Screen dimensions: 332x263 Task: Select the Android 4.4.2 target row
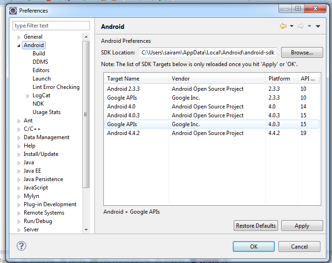click(212, 133)
